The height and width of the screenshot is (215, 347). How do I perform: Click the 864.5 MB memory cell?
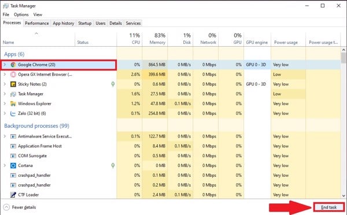coord(155,65)
